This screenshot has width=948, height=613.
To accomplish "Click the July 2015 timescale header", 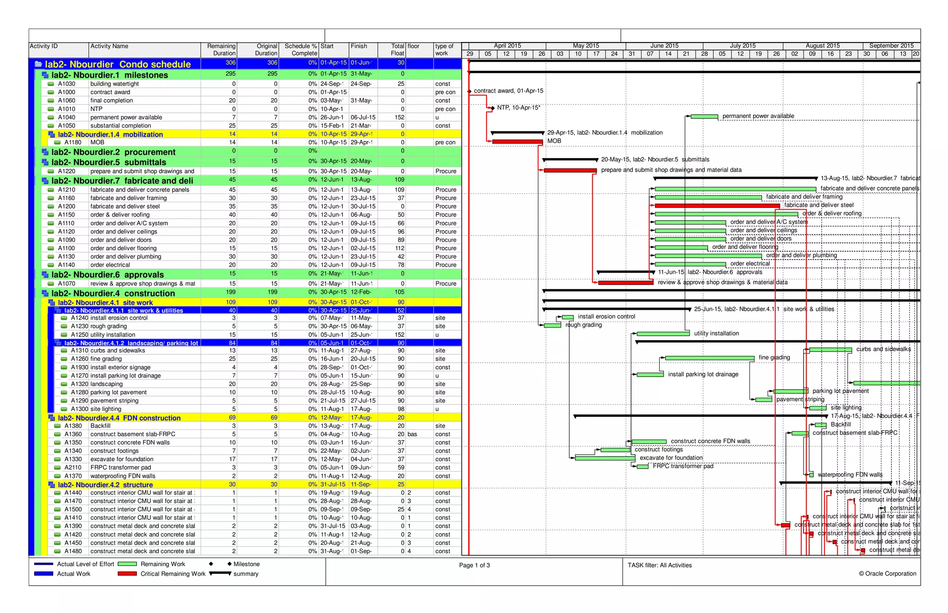I will (x=742, y=46).
